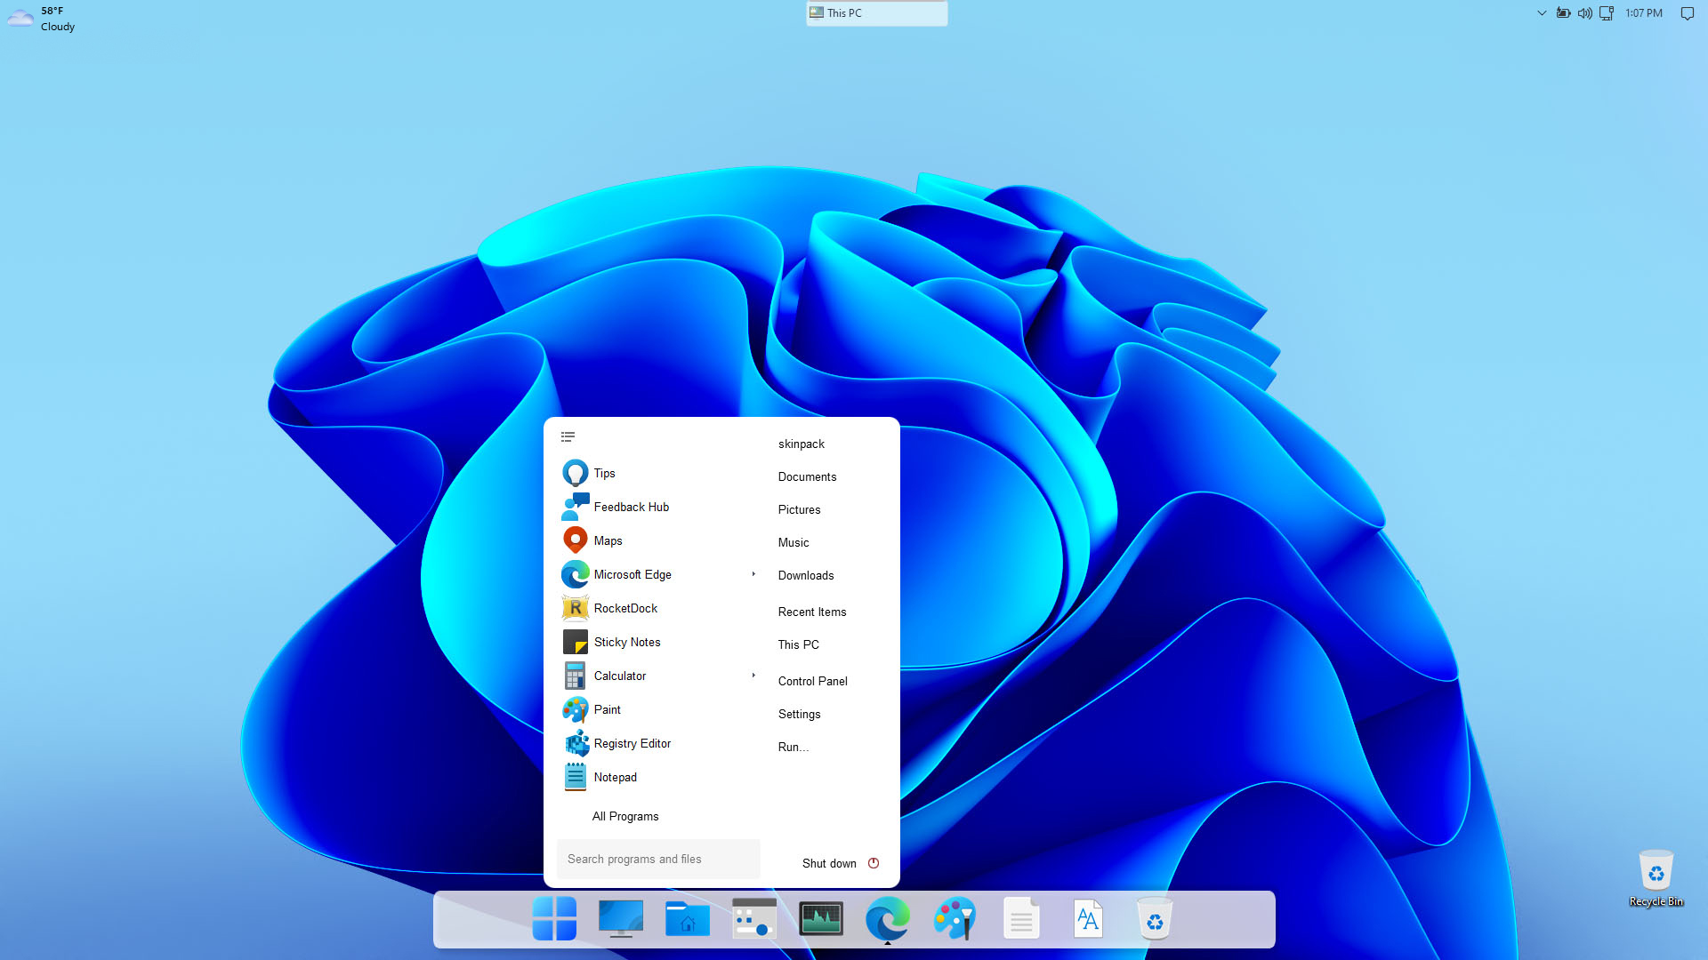Image resolution: width=1708 pixels, height=960 pixels.
Task: Open the weather widget showing Cloudy
Action: [x=42, y=19]
